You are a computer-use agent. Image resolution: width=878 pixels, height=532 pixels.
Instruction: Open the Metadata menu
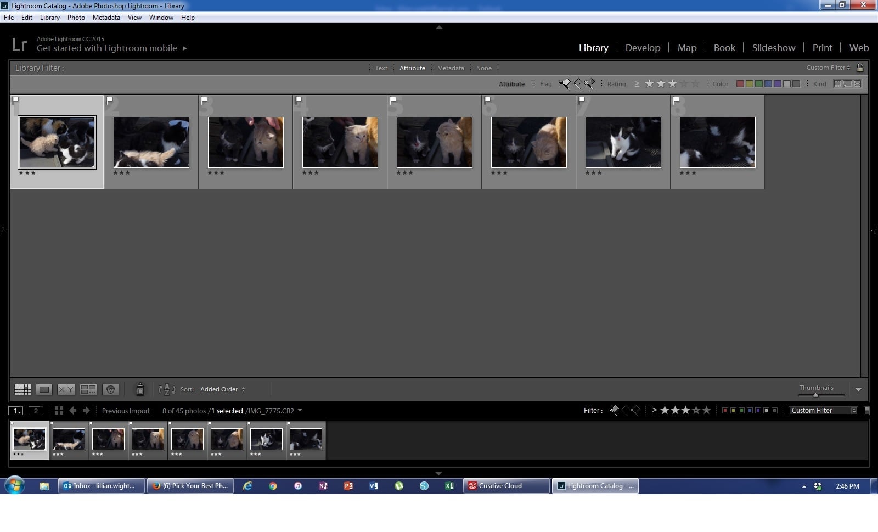click(x=106, y=18)
